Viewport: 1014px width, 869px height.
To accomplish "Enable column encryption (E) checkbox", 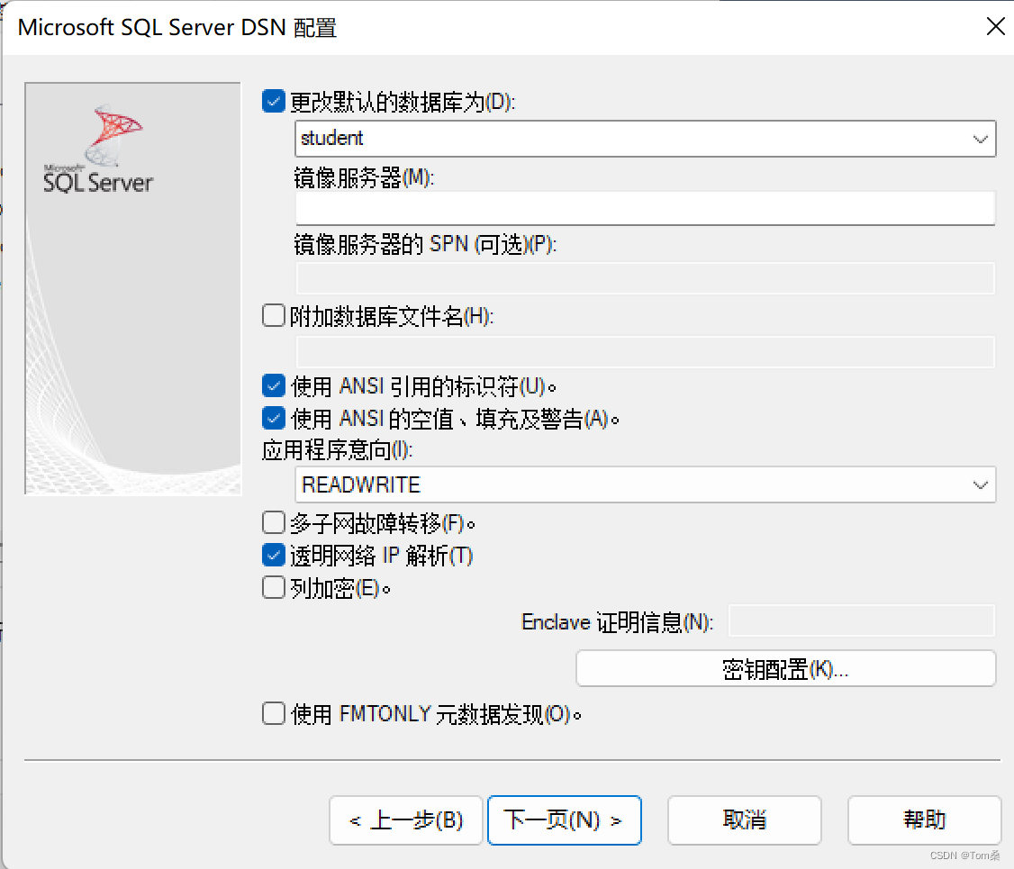I will (x=274, y=588).
